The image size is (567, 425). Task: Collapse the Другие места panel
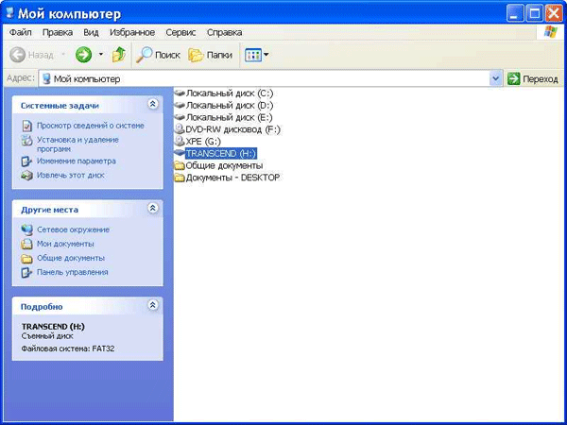[x=153, y=209]
